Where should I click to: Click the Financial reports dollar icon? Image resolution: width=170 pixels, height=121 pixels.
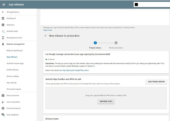point(3,108)
